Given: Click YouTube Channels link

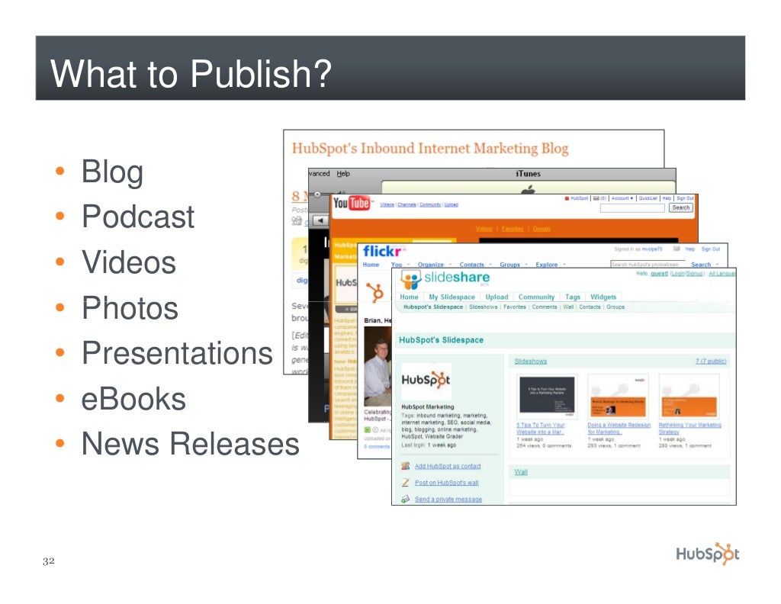Looking at the screenshot, I should coord(407,204).
